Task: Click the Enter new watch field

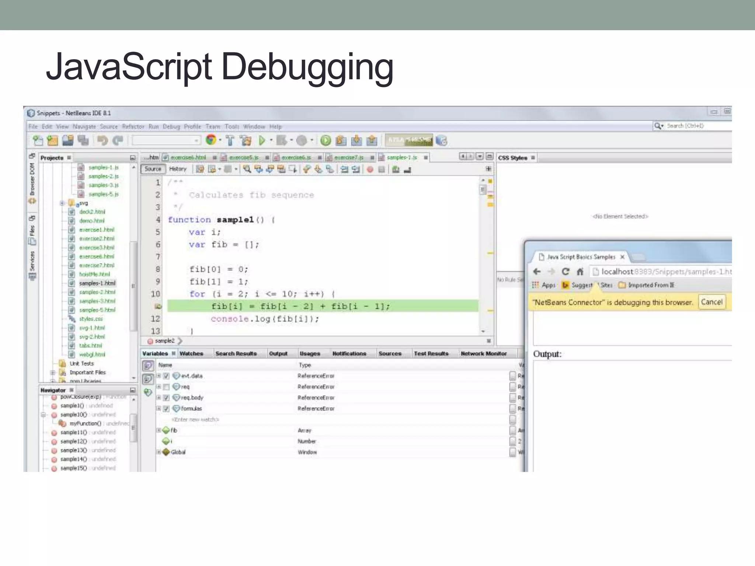Action: pos(195,420)
